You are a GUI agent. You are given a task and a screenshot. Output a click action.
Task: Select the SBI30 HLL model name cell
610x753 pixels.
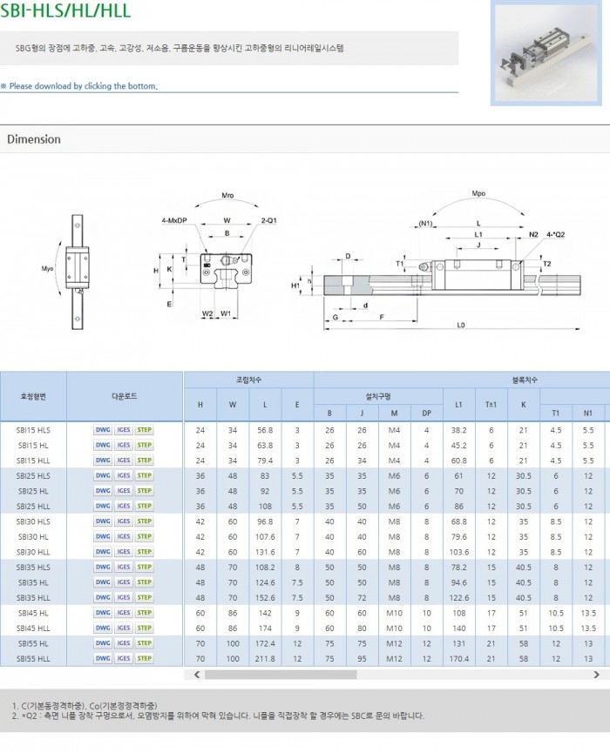pyautogui.click(x=33, y=552)
